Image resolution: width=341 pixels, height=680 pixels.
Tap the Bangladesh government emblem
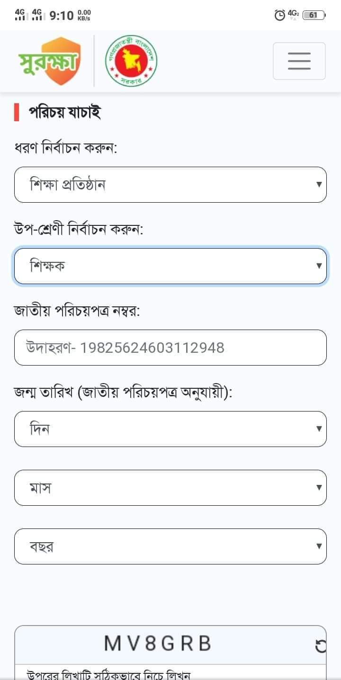(131, 61)
